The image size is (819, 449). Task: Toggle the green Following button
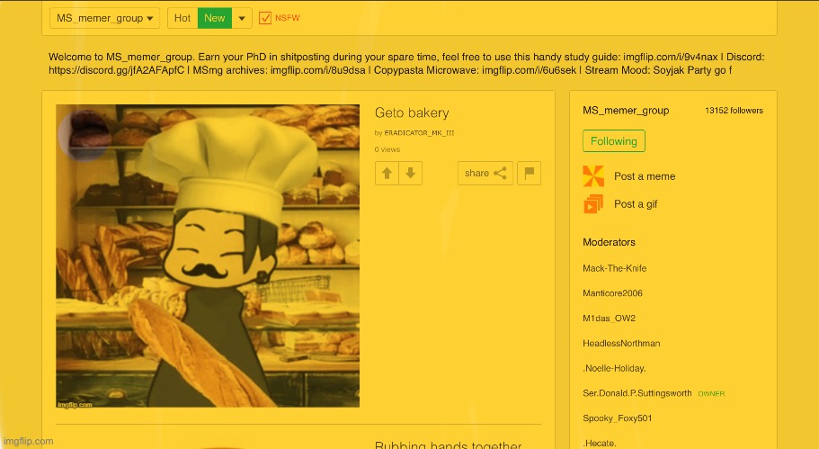coord(614,141)
